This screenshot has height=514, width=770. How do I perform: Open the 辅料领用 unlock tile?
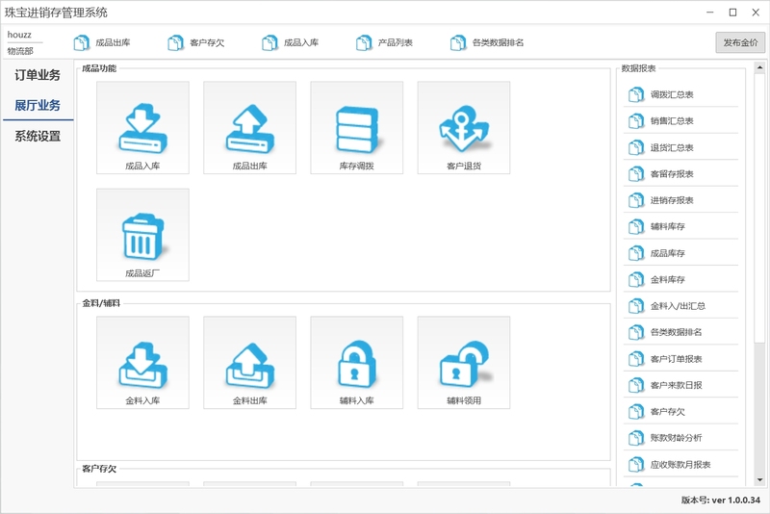464,362
